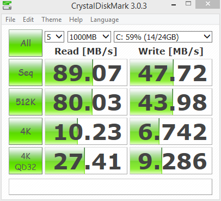The image size is (221, 201).
Task: Open the Help menu
Action: point(76,20)
